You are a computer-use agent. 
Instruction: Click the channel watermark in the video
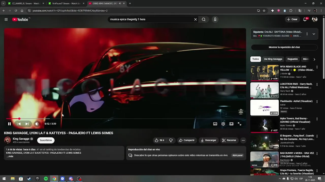coord(241,111)
